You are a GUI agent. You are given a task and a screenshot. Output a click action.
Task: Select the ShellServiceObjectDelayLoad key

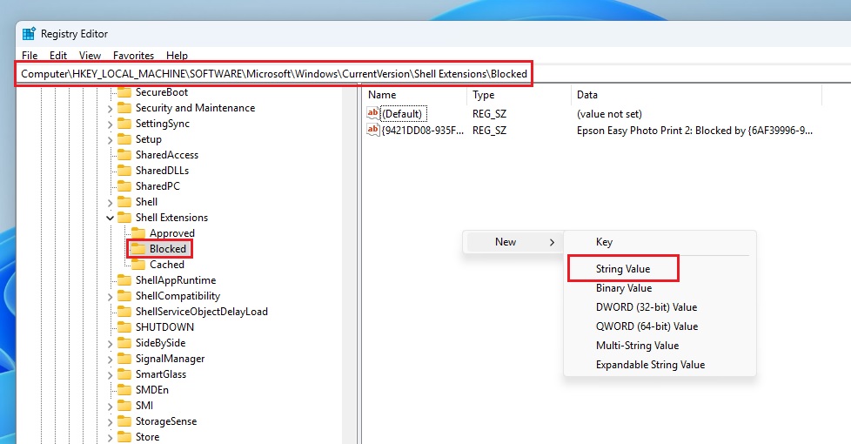pyautogui.click(x=201, y=312)
